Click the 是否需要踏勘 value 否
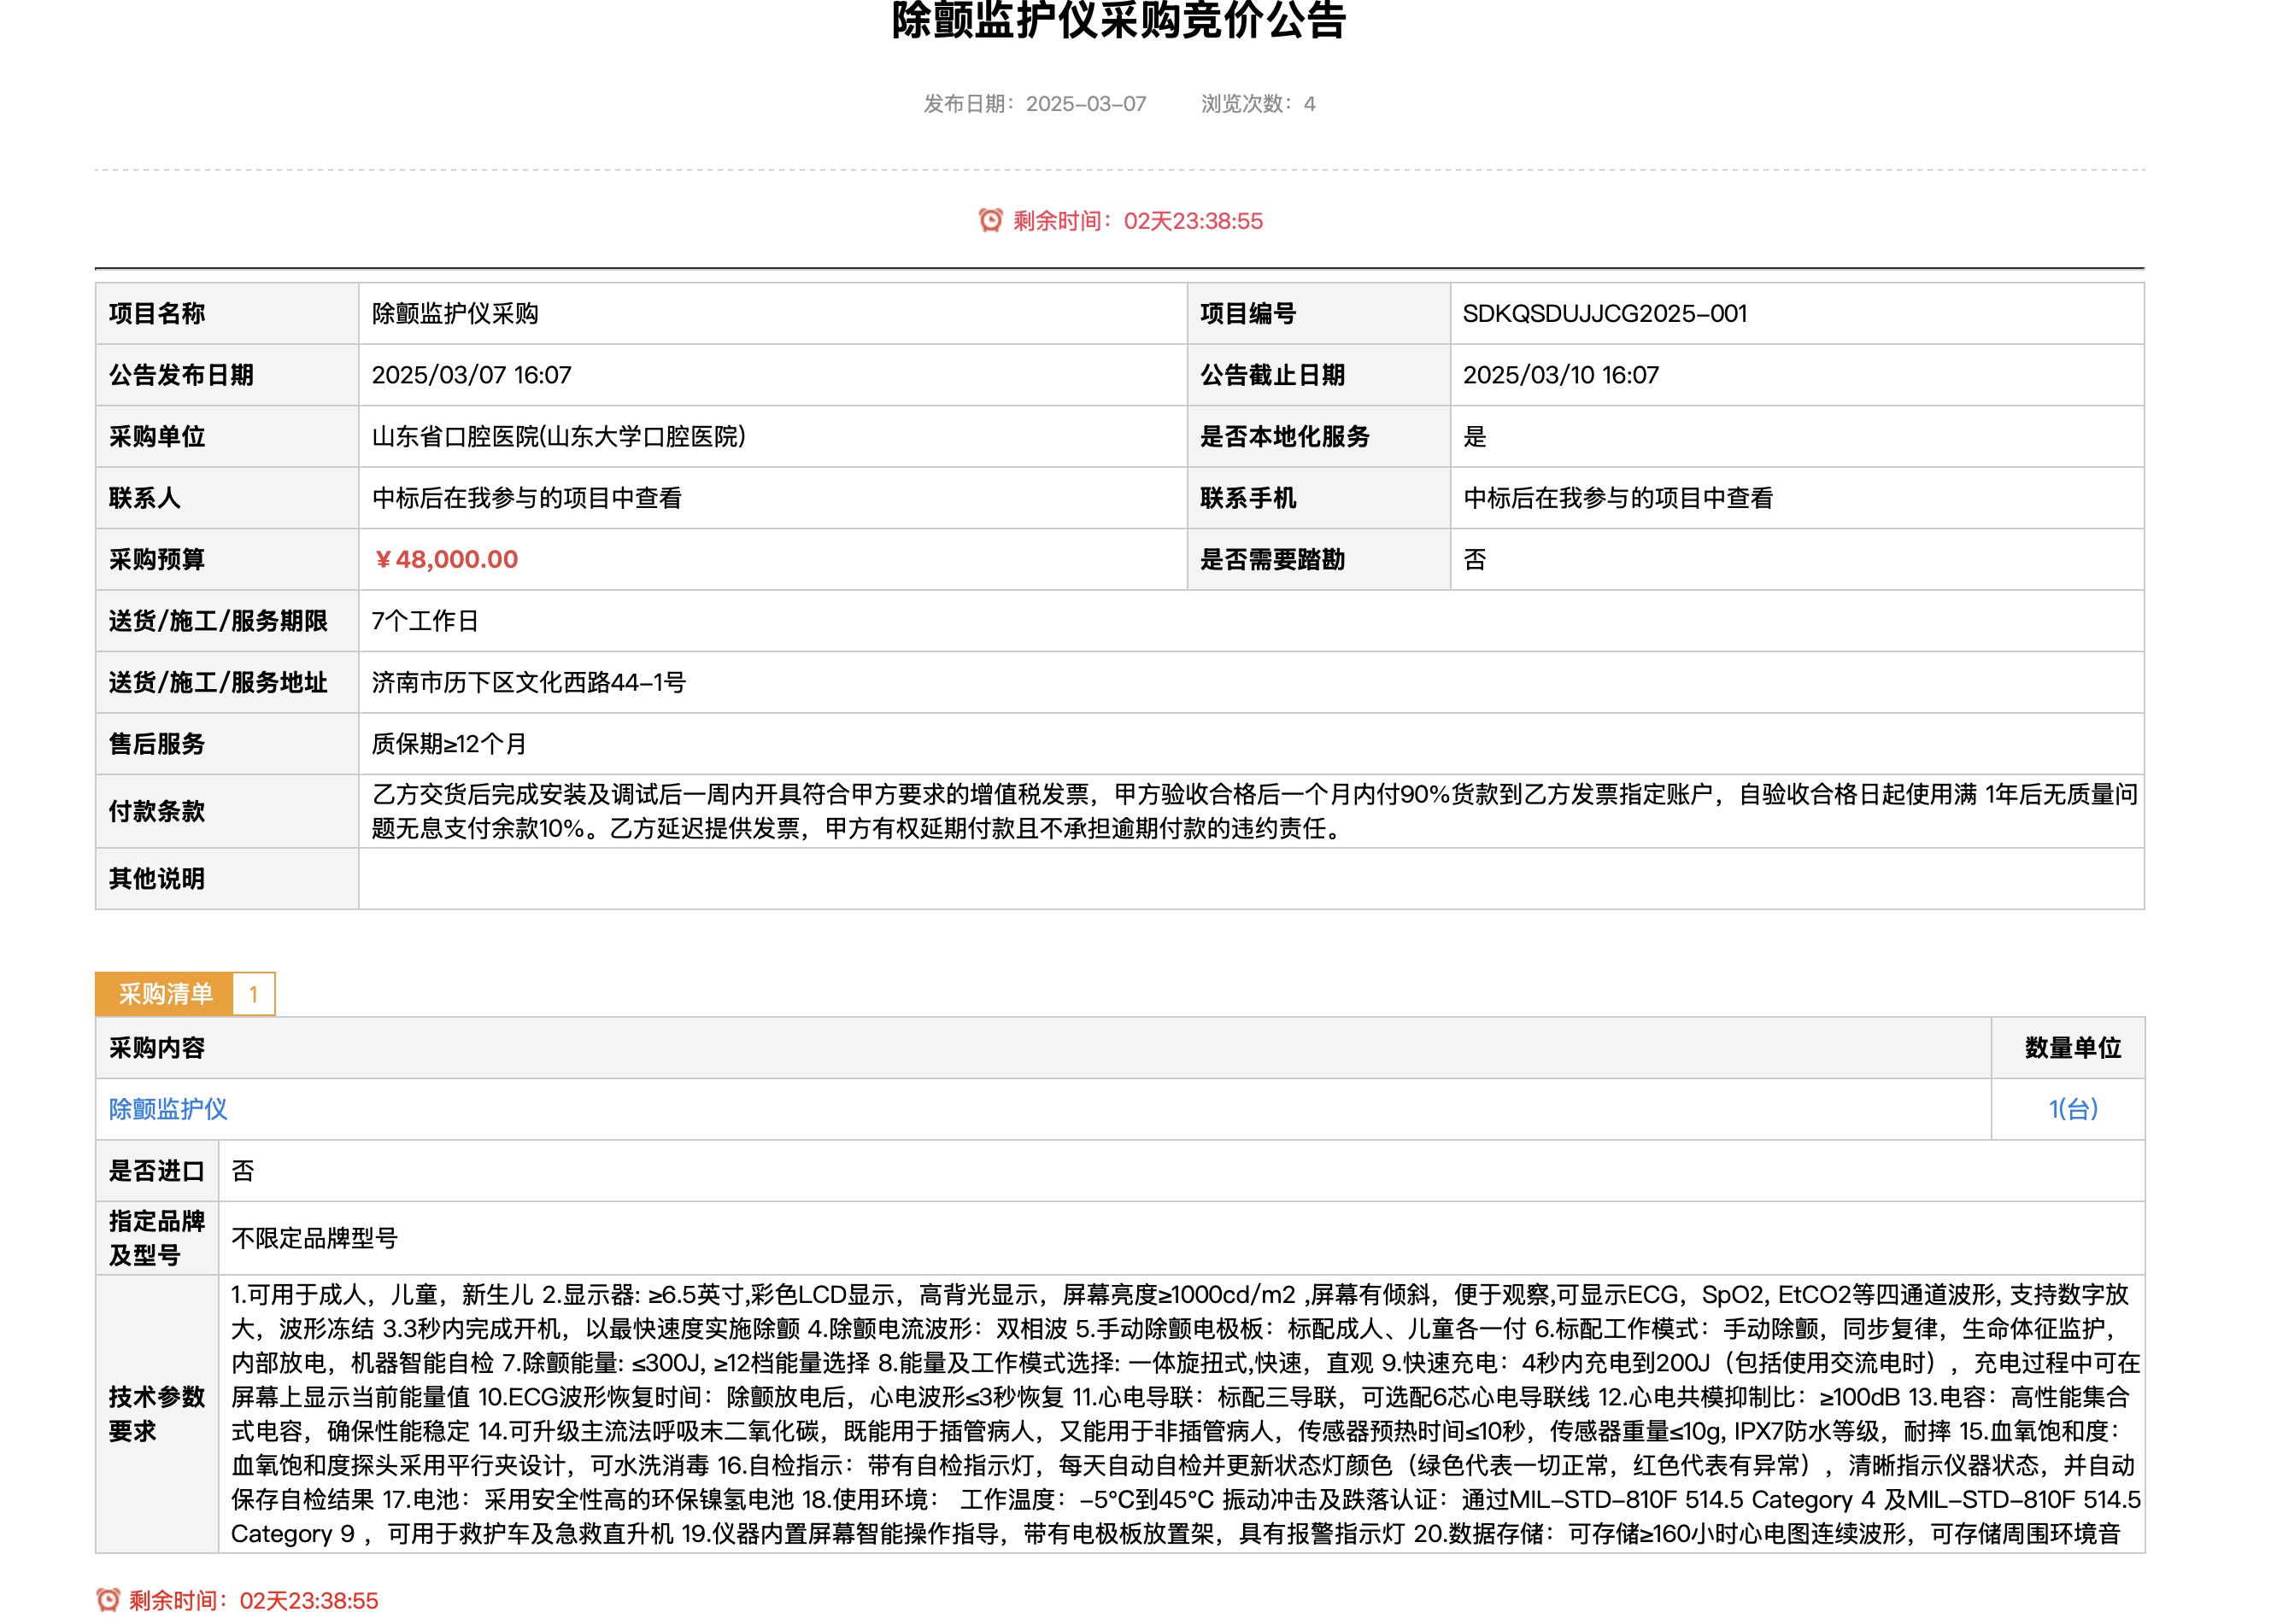The image size is (2271, 1624). pos(1475,560)
